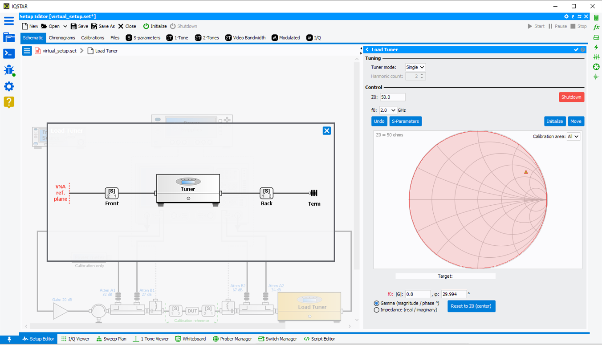Click the |G| magnitude field showing 0.8
The image size is (602, 345).
click(x=418, y=294)
